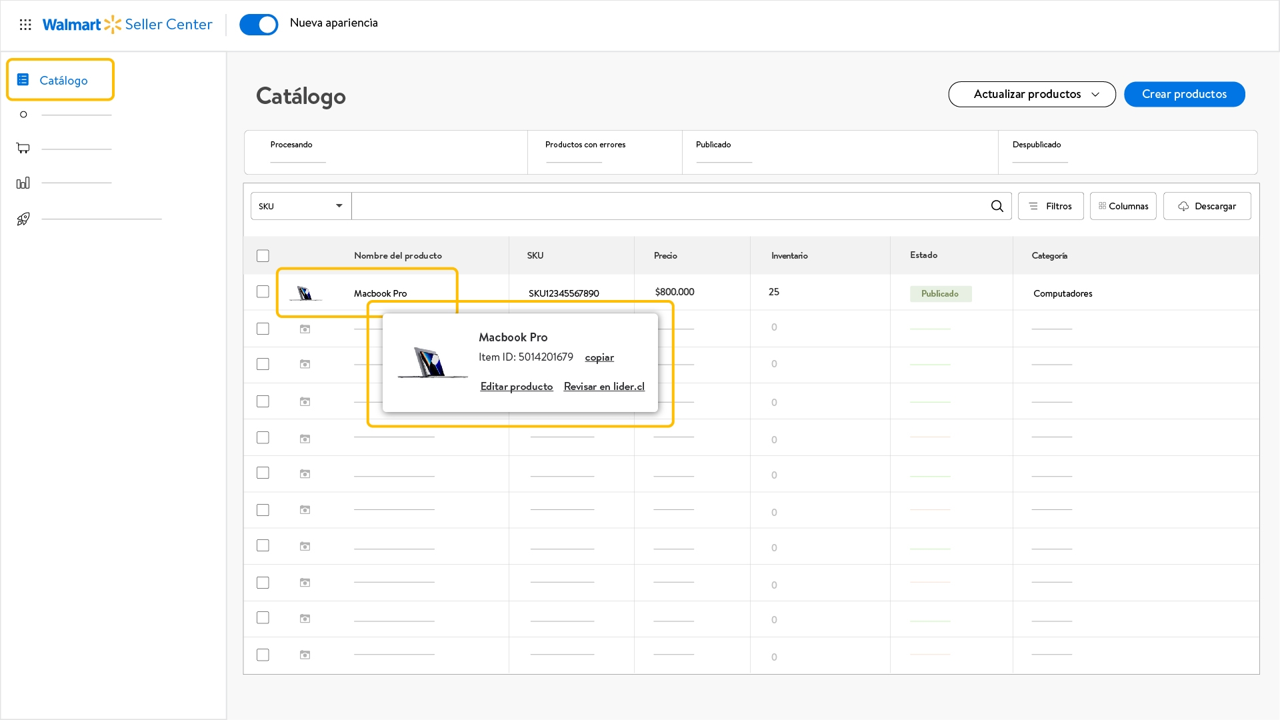Viewport: 1280px width, 720px height.
Task: Expand the Actualizar productos dropdown
Action: [x=1032, y=94]
